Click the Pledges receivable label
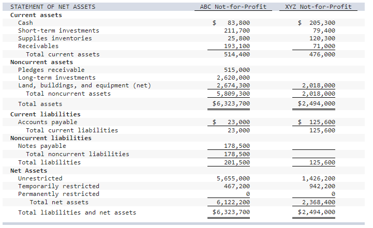Viewport: 373px width, 228px height. [x=51, y=70]
